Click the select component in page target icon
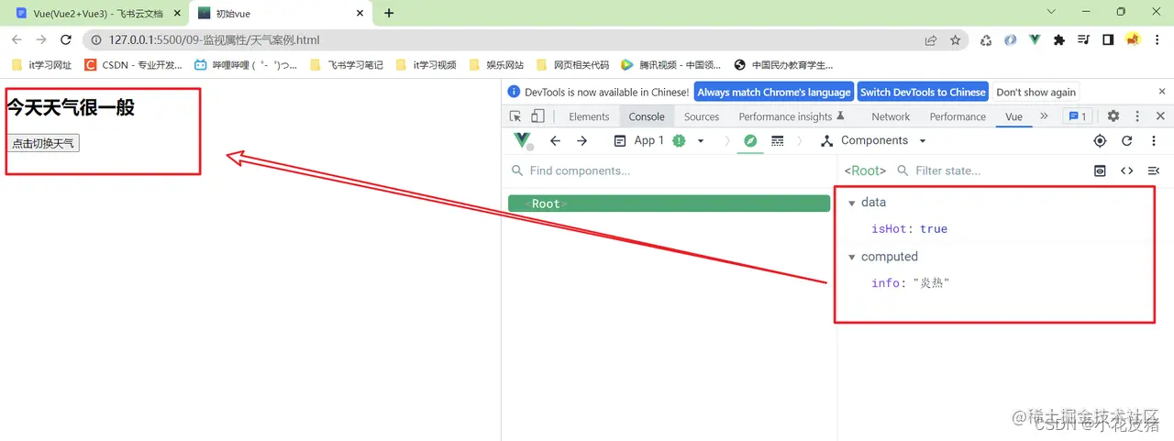The image size is (1174, 441). (x=1101, y=140)
